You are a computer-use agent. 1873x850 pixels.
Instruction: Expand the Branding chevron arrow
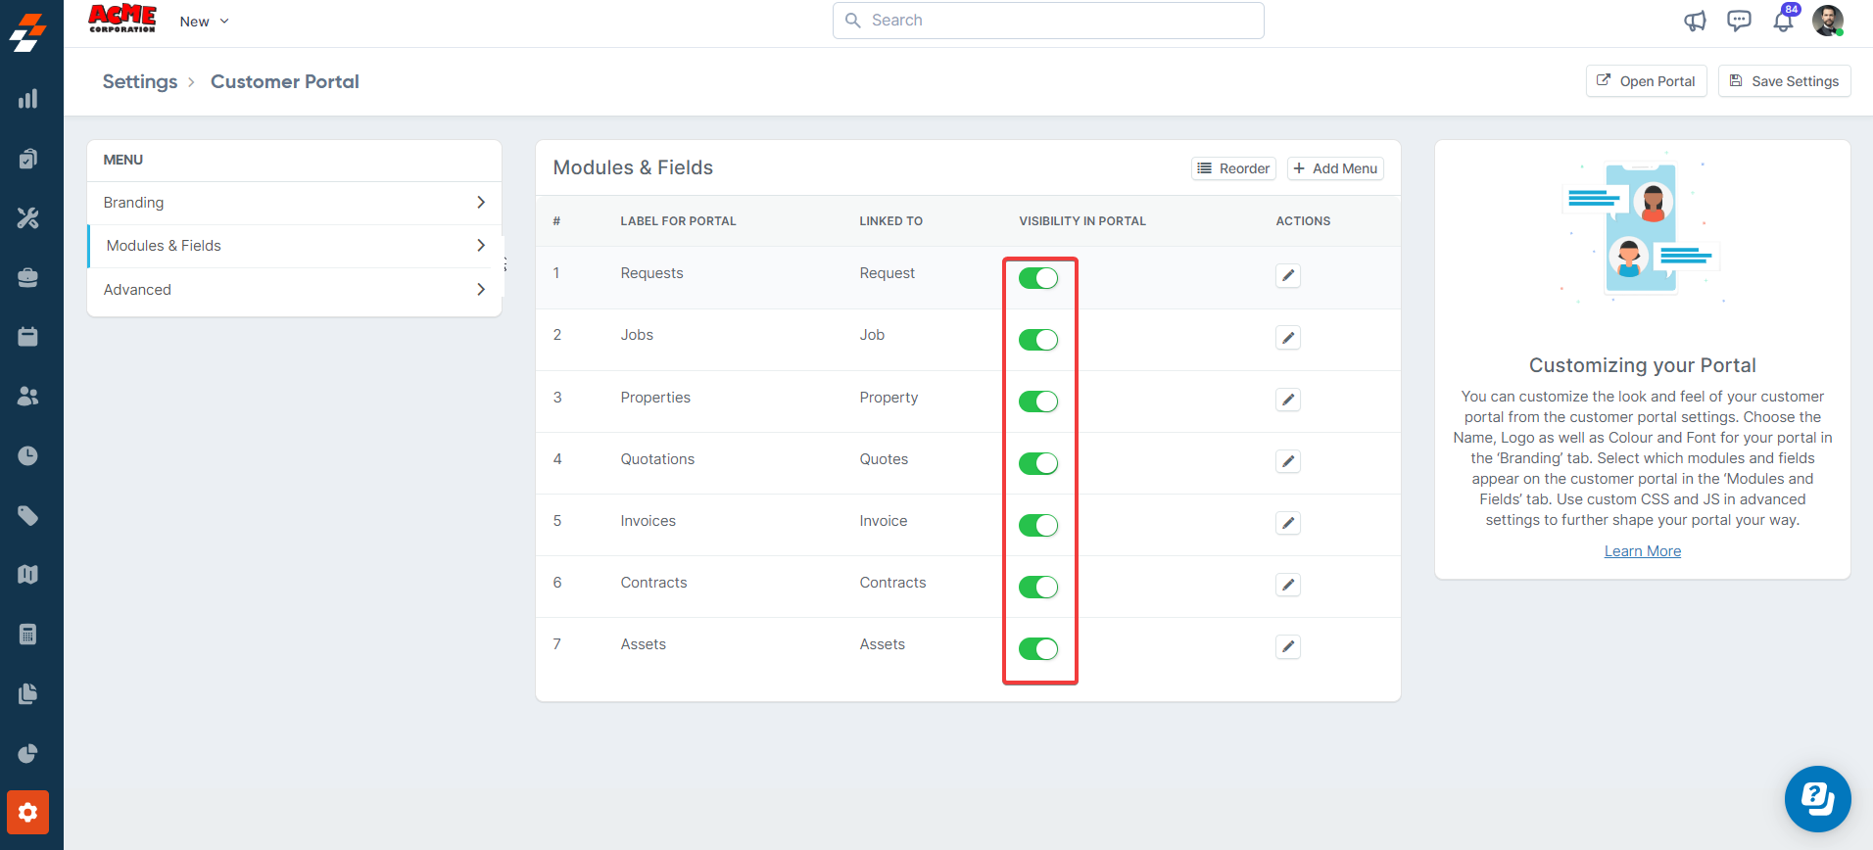(480, 203)
